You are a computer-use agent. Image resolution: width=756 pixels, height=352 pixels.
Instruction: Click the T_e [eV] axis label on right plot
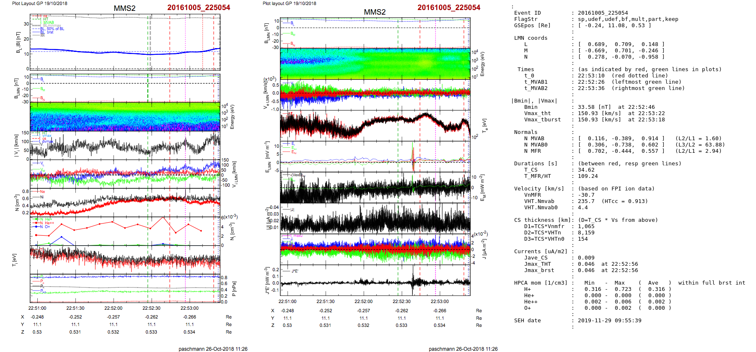[484, 126]
